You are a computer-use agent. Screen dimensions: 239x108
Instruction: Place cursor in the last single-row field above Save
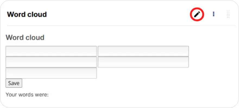point(51,73)
